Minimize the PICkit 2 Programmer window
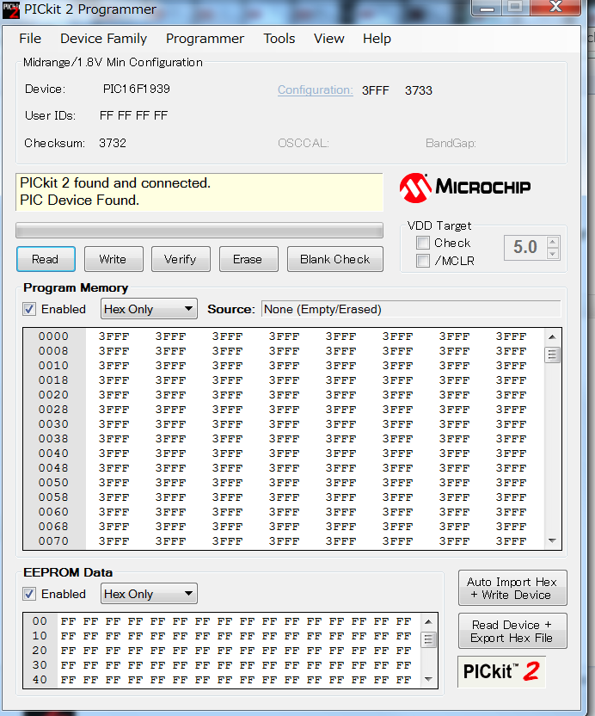The height and width of the screenshot is (716, 595). 487,7
